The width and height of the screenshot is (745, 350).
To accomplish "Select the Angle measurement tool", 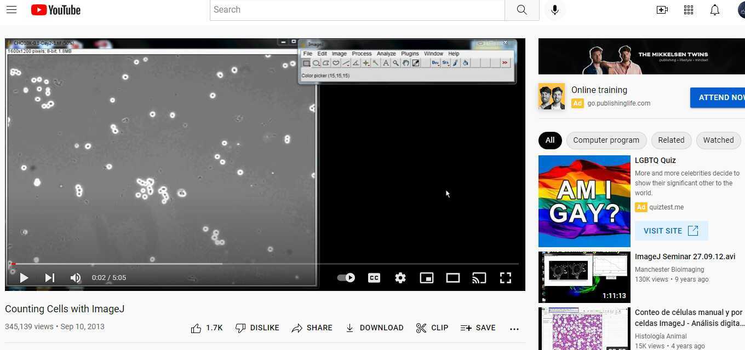I will tap(356, 63).
